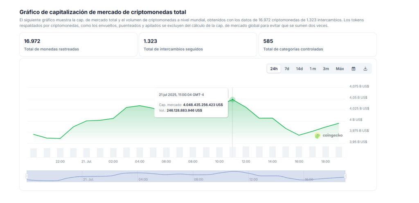419x203 pixels.
Task: Click the 585 categories card
Action: click(317, 45)
